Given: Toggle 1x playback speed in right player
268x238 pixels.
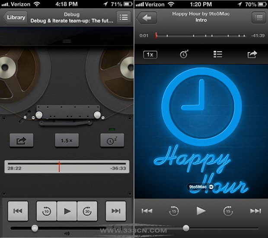Looking at the screenshot, I should pos(150,55).
